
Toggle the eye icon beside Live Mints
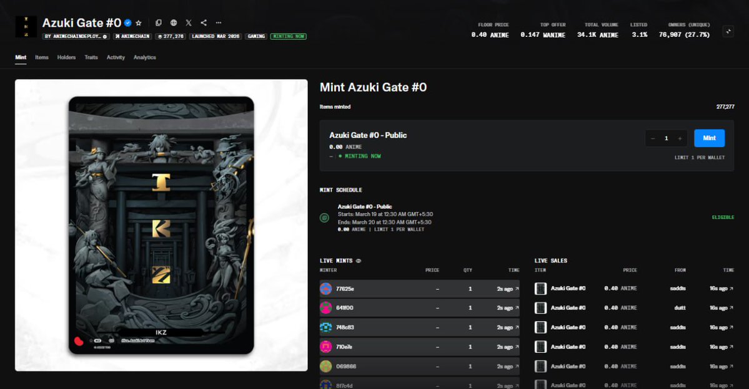pos(359,261)
